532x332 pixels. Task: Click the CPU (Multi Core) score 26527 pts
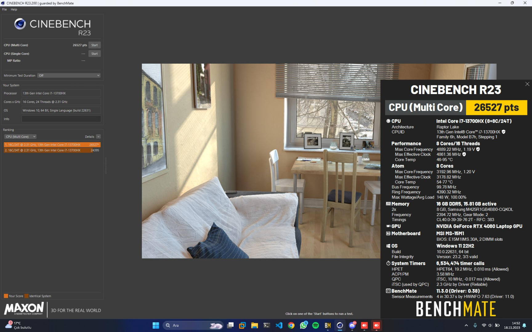[80, 45]
